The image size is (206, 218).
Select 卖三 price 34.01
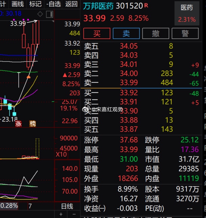pyautogui.click(x=129, y=64)
